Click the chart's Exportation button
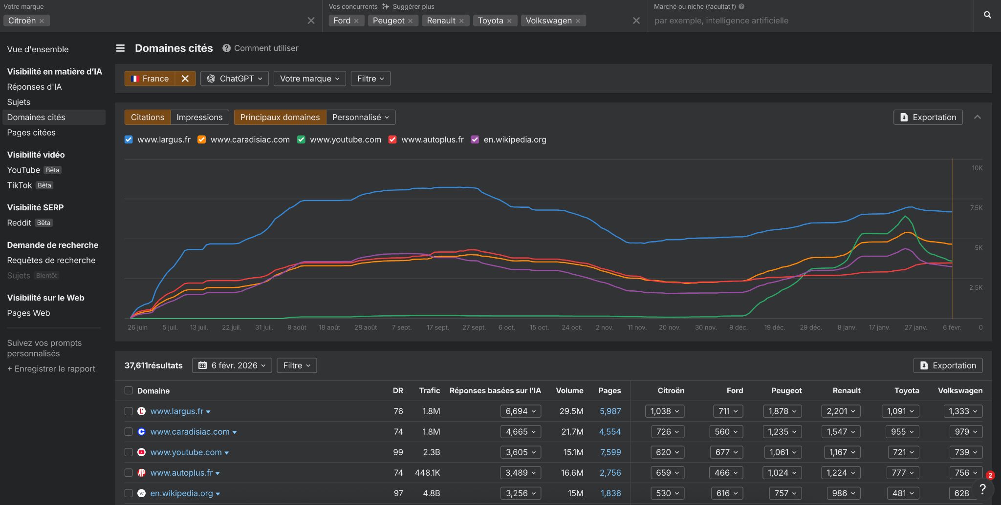 tap(928, 117)
